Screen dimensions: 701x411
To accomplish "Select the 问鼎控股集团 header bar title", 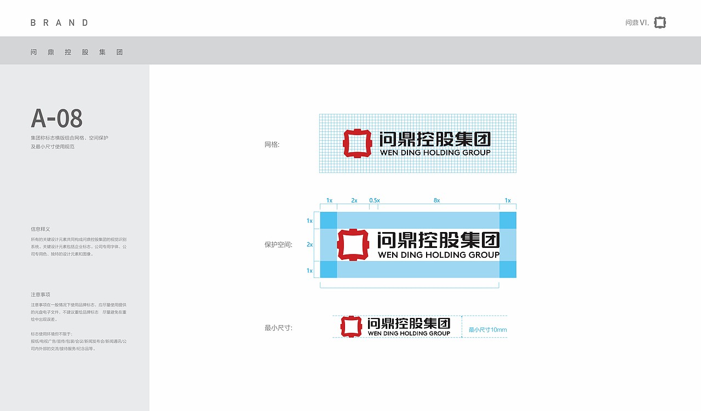I will pyautogui.click(x=77, y=51).
